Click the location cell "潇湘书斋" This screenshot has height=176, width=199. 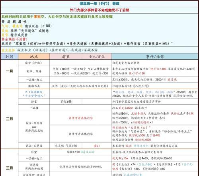pyautogui.click(x=34, y=86)
